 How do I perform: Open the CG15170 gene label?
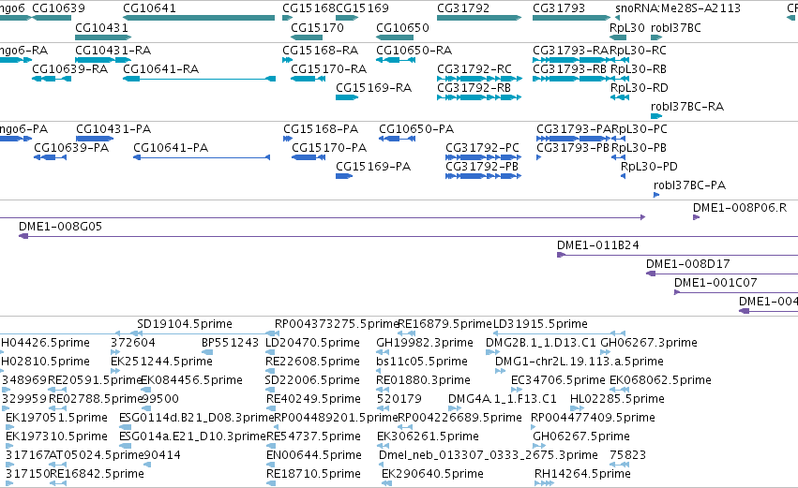click(317, 27)
